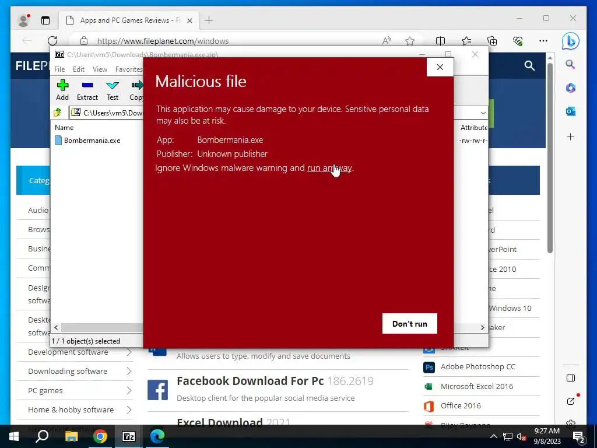The width and height of the screenshot is (597, 448).
Task: Open Microsoft Excel 2016 link
Action: point(477,386)
